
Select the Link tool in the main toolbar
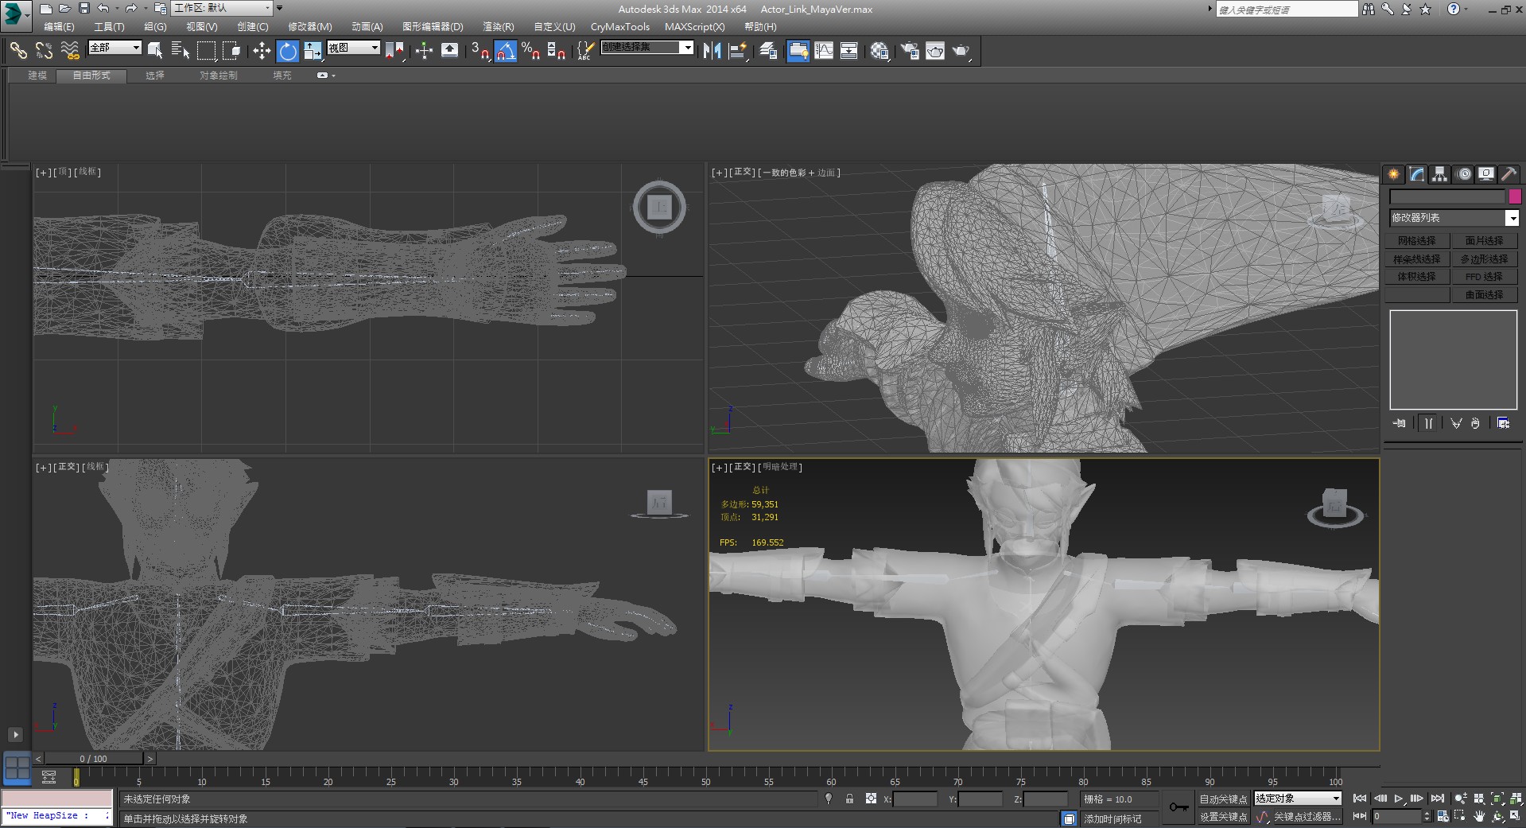17,51
